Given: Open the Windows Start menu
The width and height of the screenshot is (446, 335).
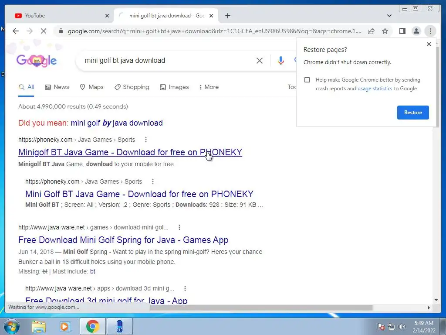Looking at the screenshot, I should point(12,326).
